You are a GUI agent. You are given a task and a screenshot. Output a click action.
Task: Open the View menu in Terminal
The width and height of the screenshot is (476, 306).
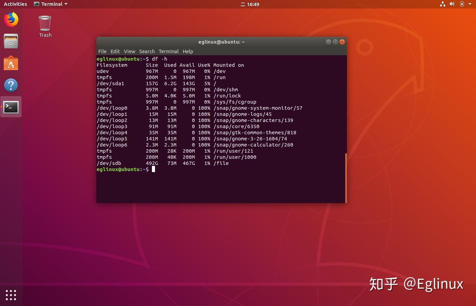click(129, 51)
